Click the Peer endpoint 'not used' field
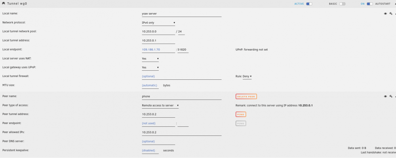Viewport: 396px width, 158px height. coord(158,124)
